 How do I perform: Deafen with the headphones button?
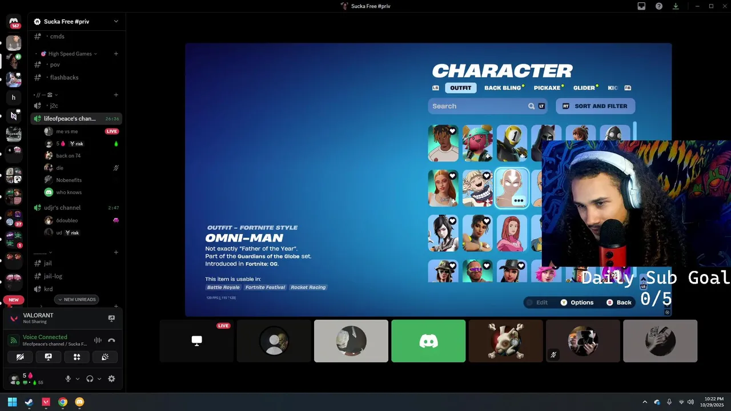tap(90, 378)
